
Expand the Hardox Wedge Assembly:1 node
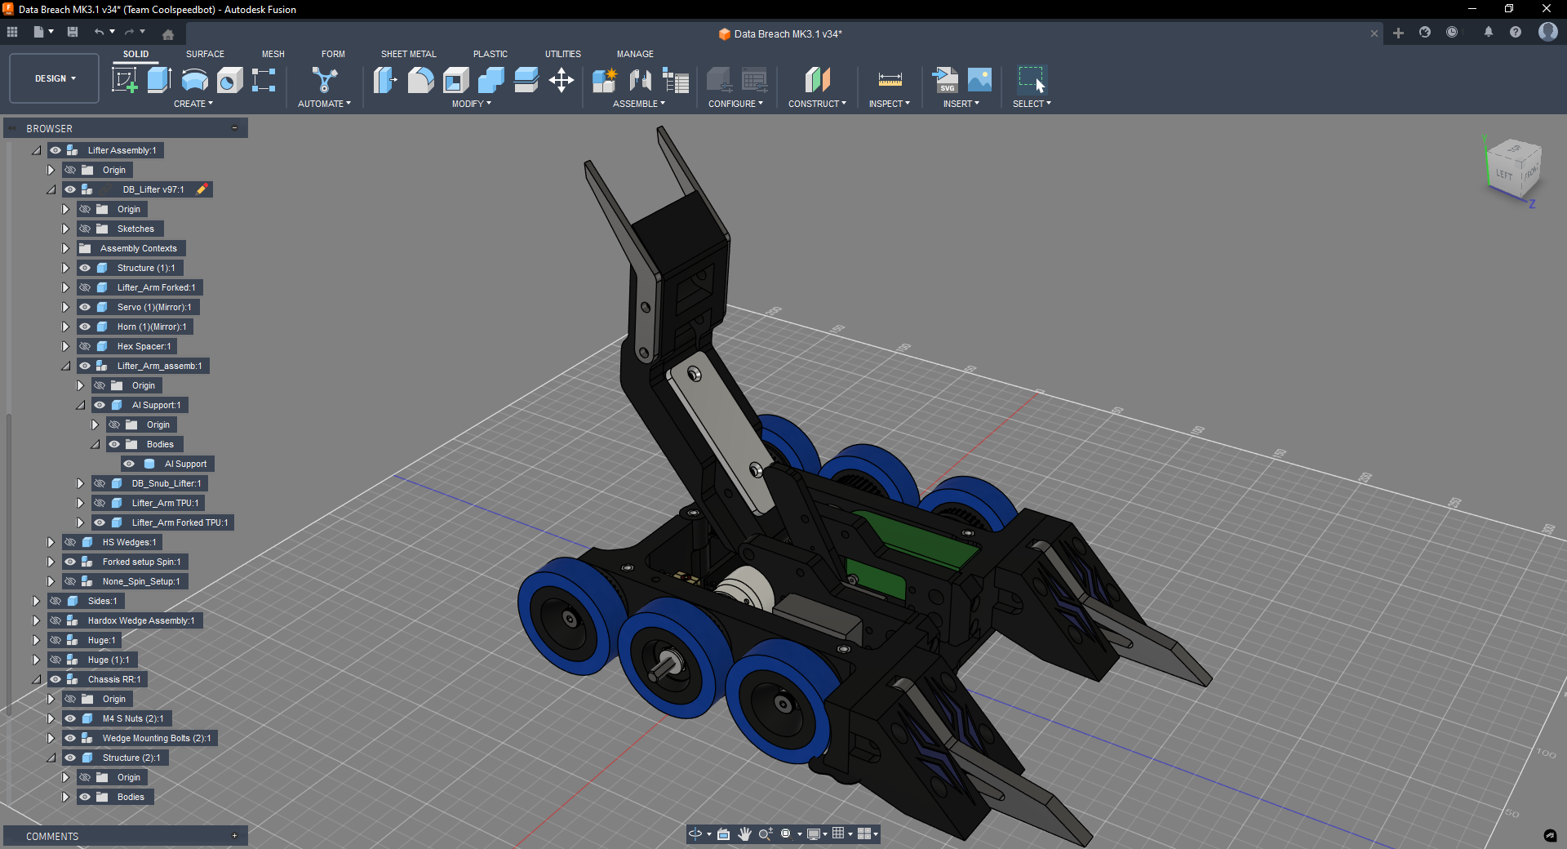point(36,620)
